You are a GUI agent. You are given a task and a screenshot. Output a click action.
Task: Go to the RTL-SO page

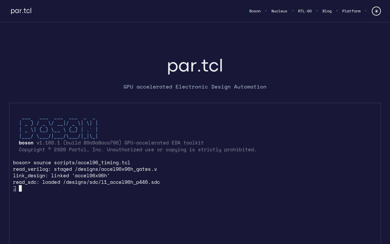coord(305,11)
